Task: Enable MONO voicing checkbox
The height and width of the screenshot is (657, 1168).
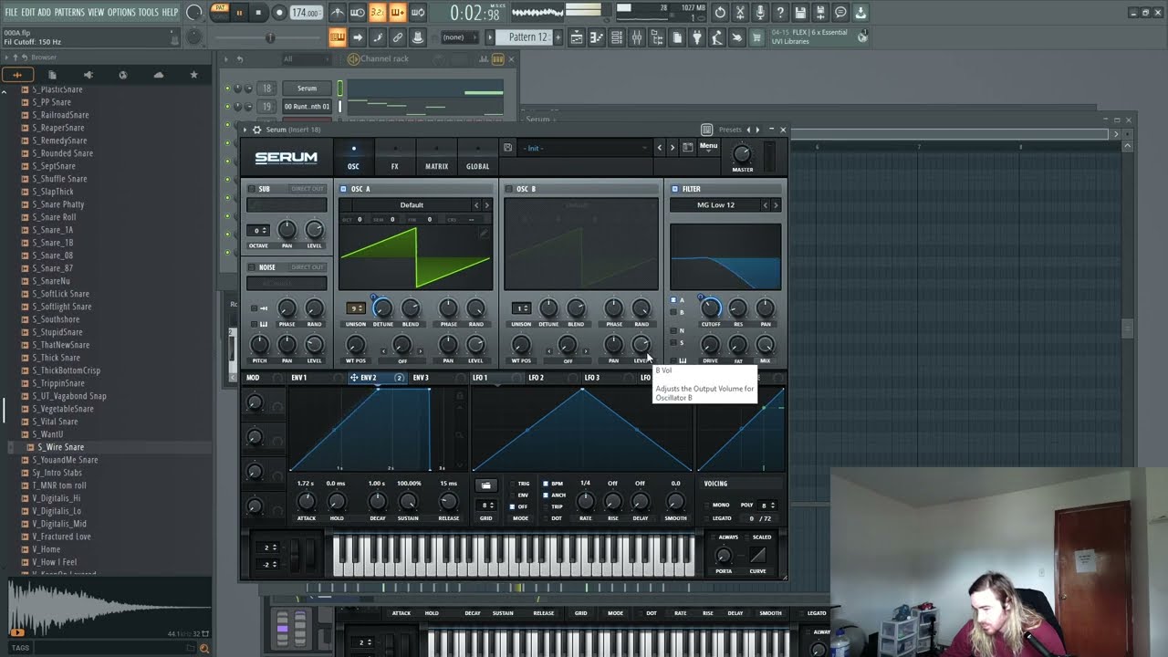Action: point(708,505)
